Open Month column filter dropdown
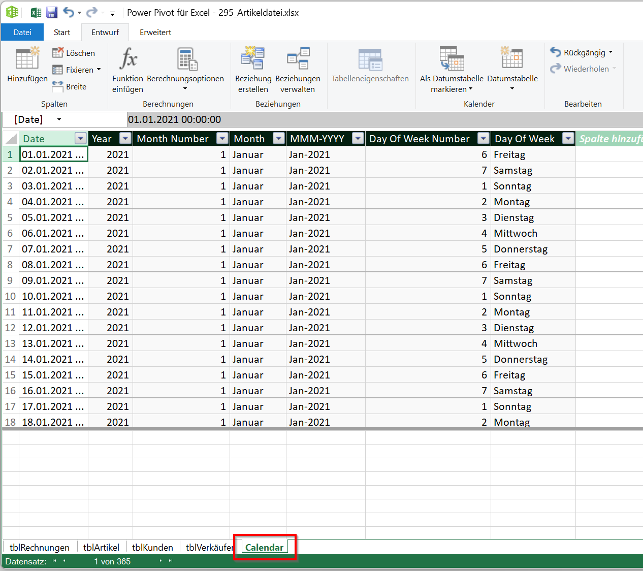 coord(279,138)
